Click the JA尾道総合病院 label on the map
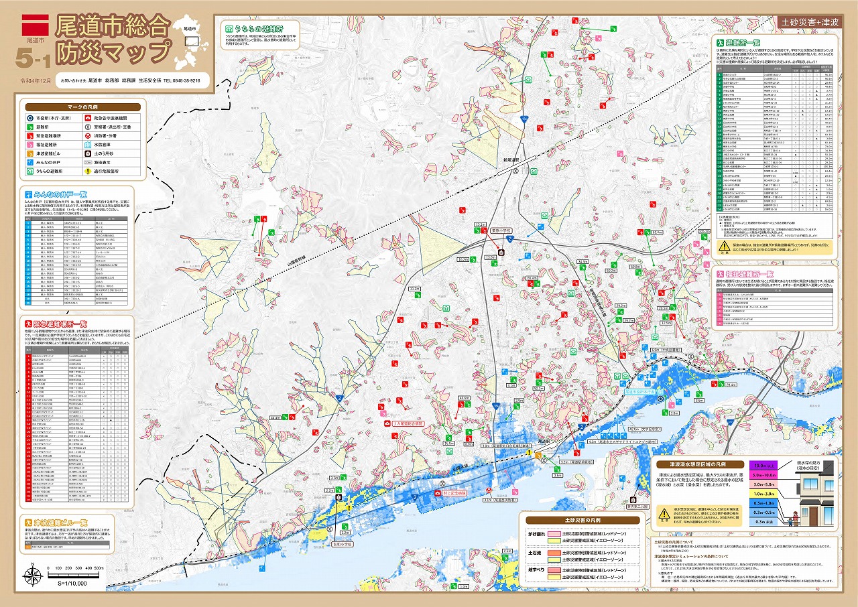 pos(407,423)
